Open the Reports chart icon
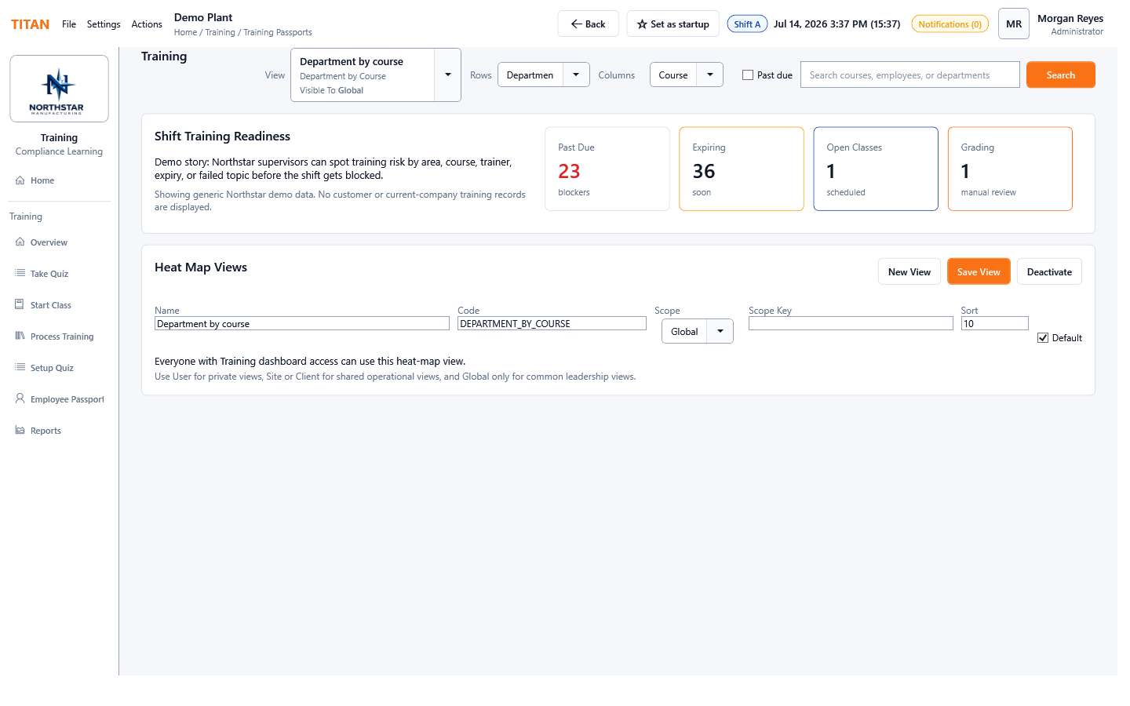The width and height of the screenshot is (1130, 706). [20, 430]
